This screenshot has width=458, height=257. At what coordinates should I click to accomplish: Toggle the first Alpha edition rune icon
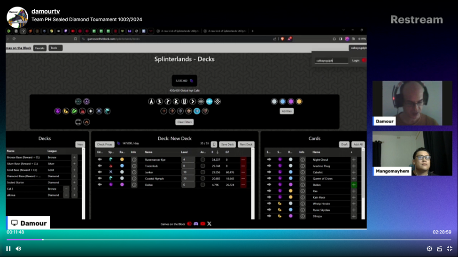[x=151, y=101]
